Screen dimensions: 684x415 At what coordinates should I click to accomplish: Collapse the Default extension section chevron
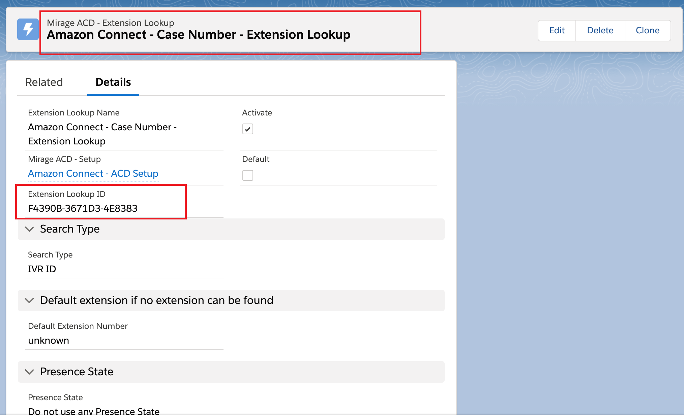tap(30, 301)
